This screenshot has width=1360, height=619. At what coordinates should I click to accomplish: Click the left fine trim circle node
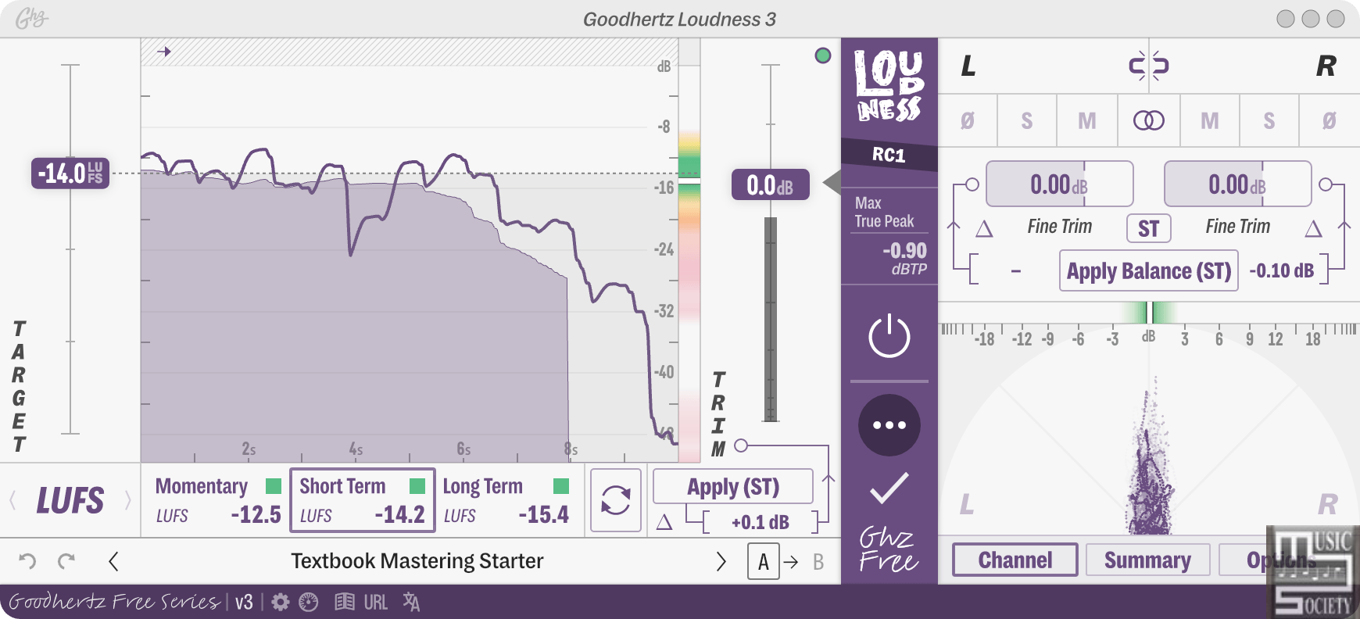pyautogui.click(x=972, y=184)
